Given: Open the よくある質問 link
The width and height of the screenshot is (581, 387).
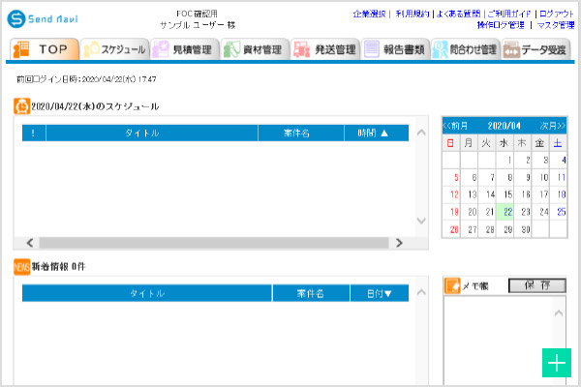Looking at the screenshot, I should coord(458,15).
